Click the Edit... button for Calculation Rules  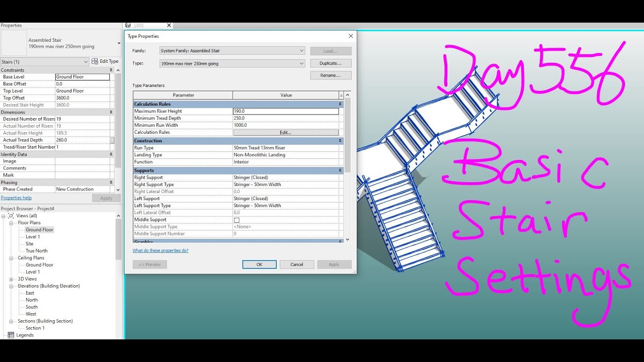[x=286, y=132]
